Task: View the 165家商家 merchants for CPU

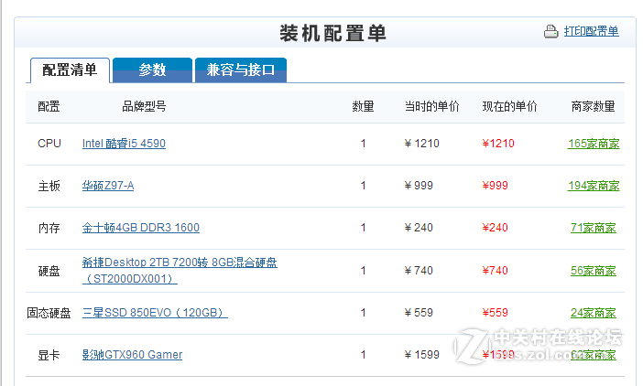Action: point(594,144)
